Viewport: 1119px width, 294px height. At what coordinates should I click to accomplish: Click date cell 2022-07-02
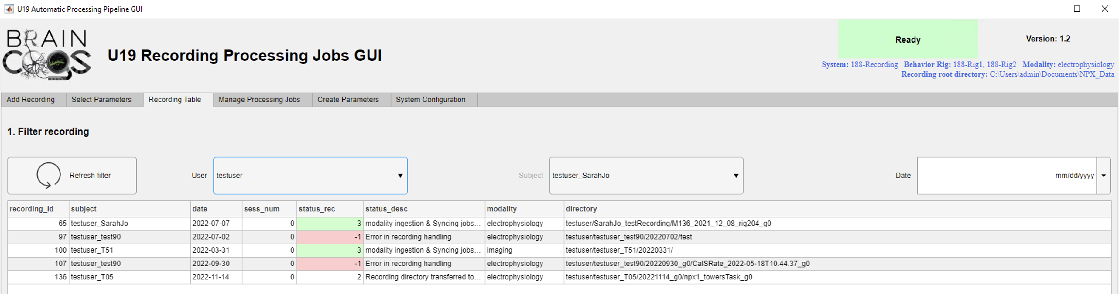[216, 237]
